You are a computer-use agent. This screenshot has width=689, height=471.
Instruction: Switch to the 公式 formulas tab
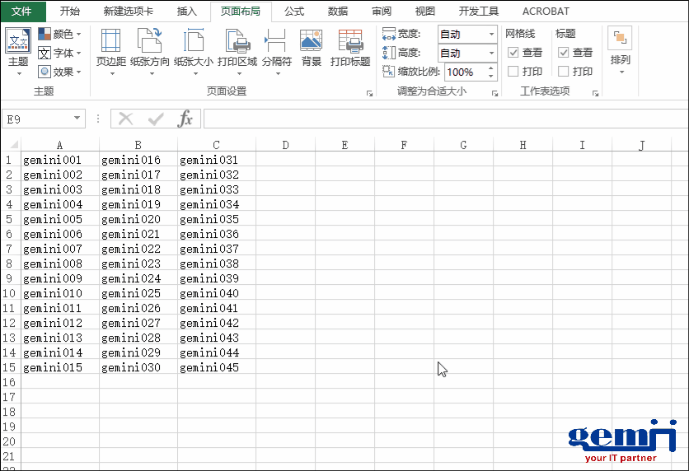pyautogui.click(x=294, y=11)
